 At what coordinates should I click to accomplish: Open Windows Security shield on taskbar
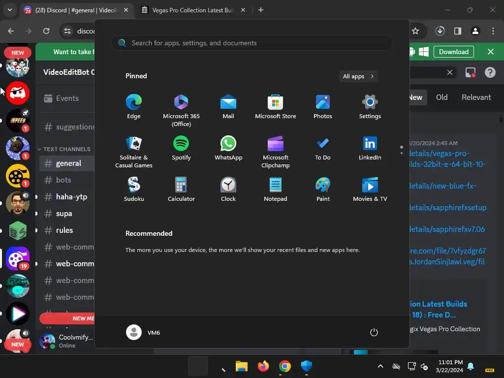(x=306, y=366)
